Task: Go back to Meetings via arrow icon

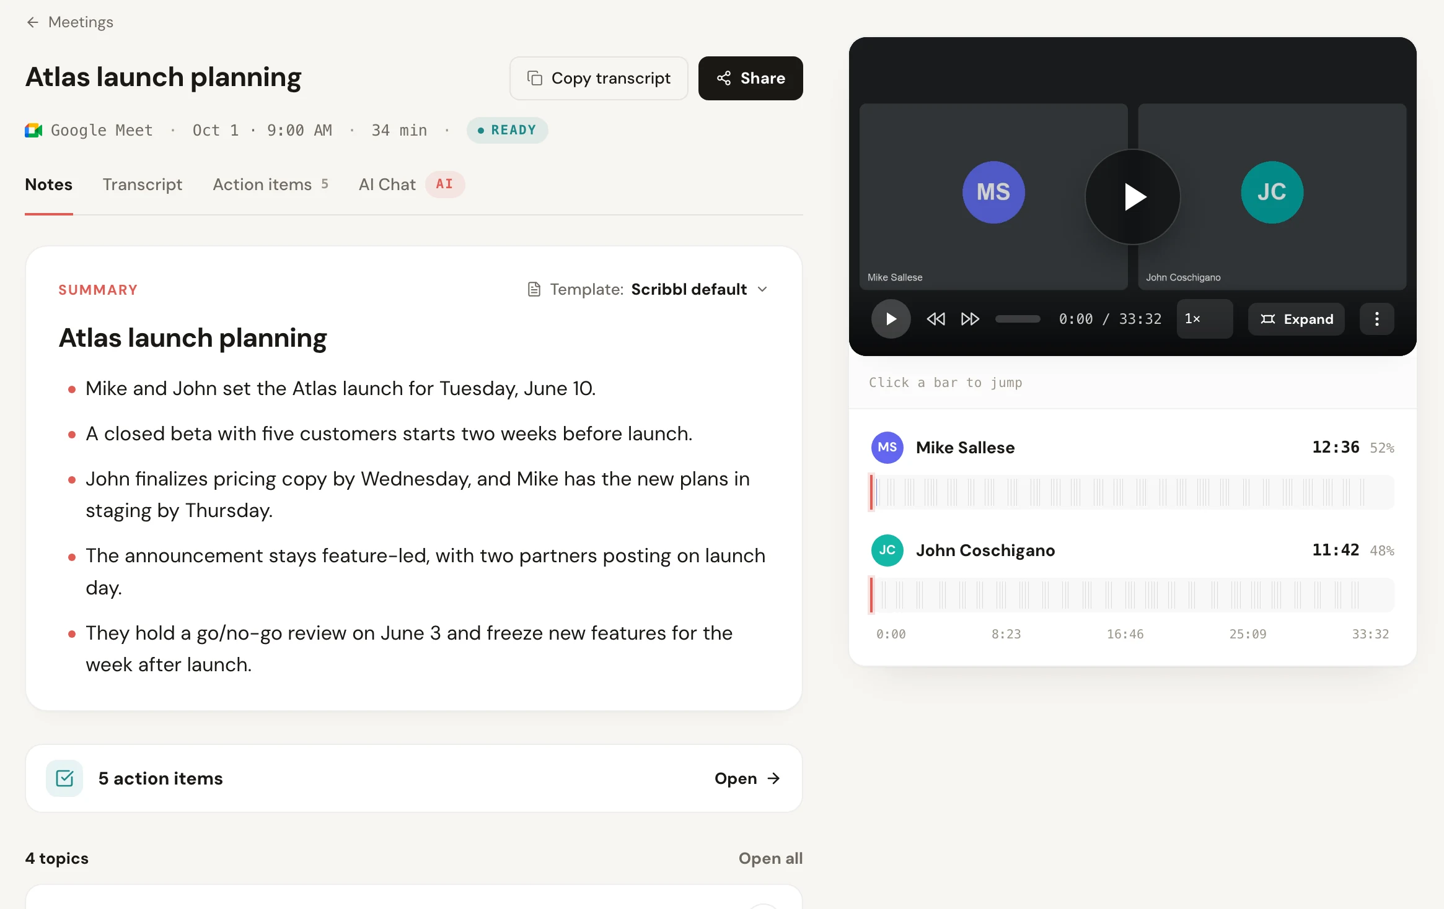Action: tap(32, 22)
